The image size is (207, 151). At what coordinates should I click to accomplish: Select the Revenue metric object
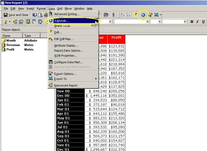(x=13, y=45)
